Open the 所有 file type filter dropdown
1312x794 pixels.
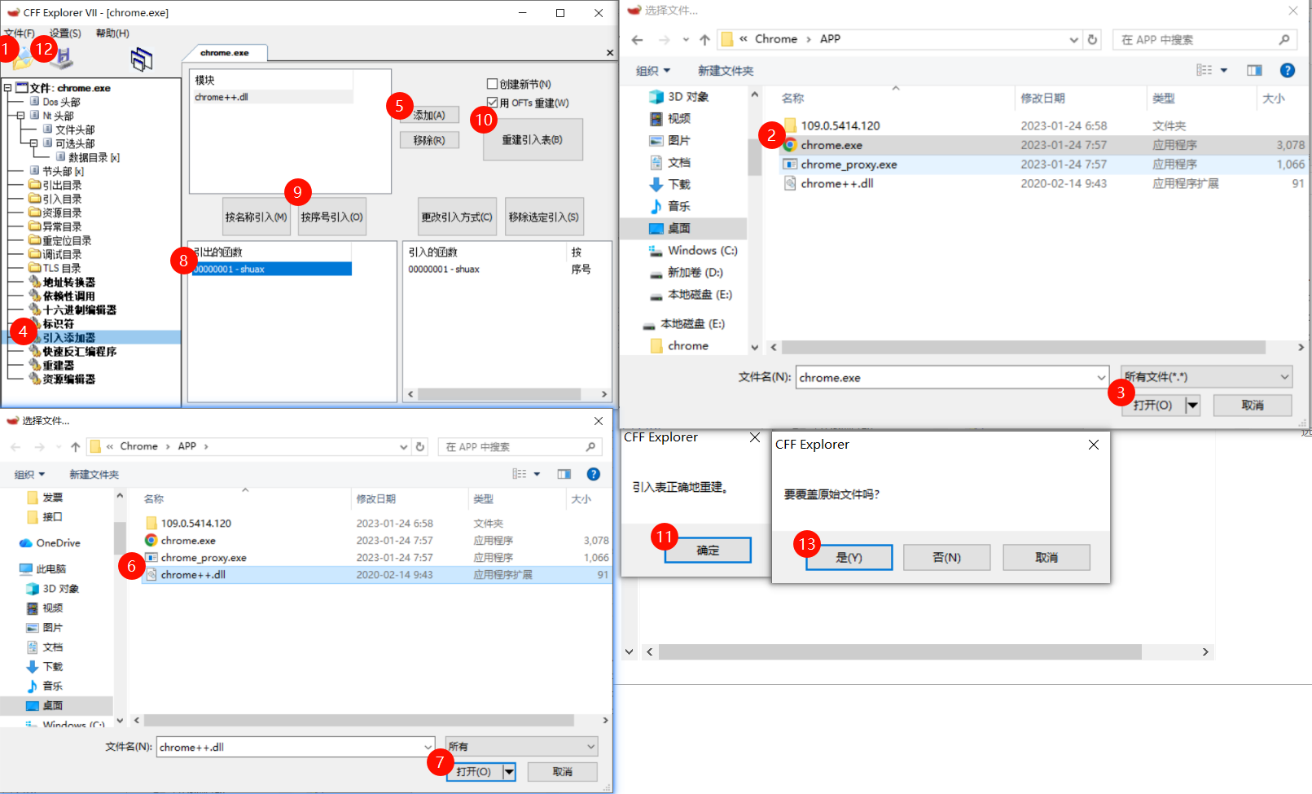click(x=521, y=746)
